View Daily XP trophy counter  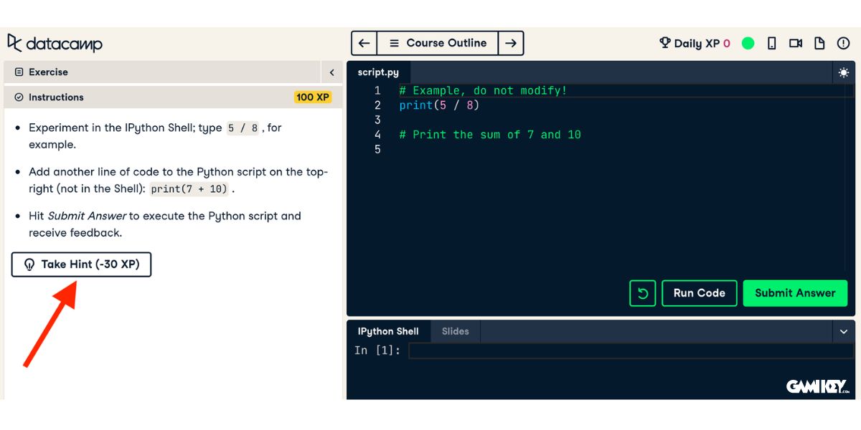pyautogui.click(x=695, y=43)
